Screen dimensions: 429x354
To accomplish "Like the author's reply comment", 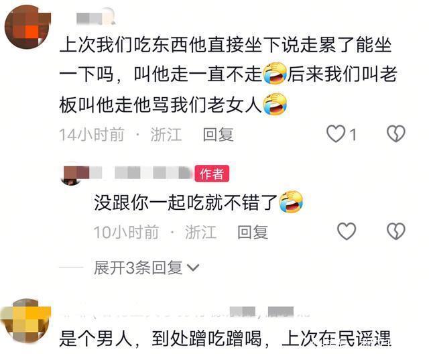I will click(x=347, y=231).
